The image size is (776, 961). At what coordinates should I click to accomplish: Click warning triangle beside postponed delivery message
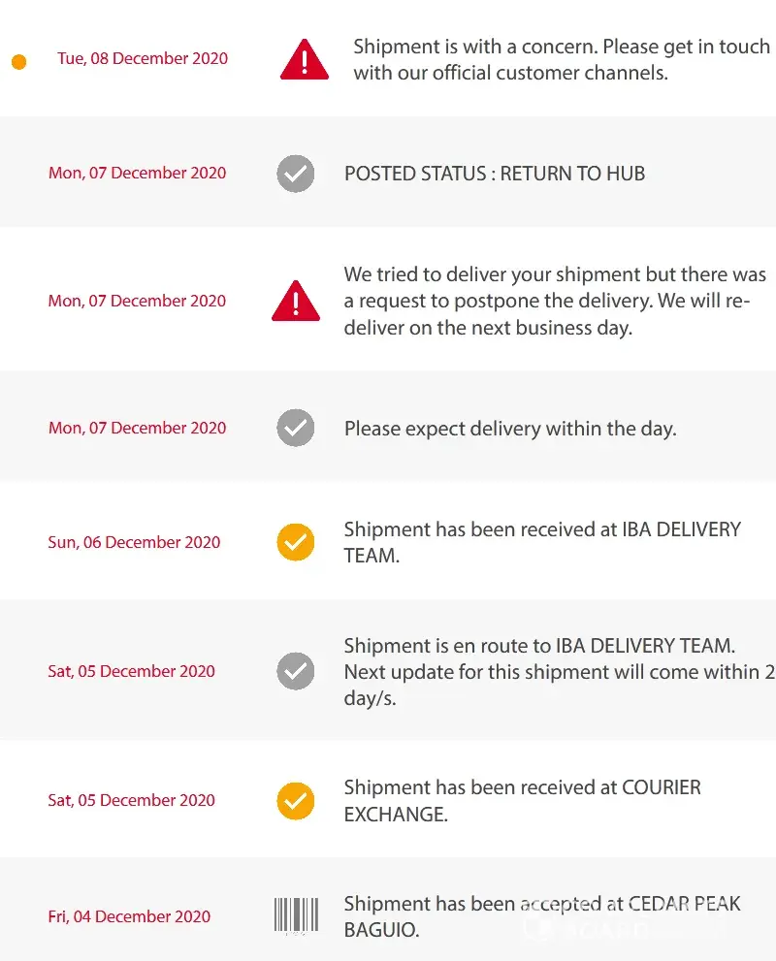coord(296,302)
